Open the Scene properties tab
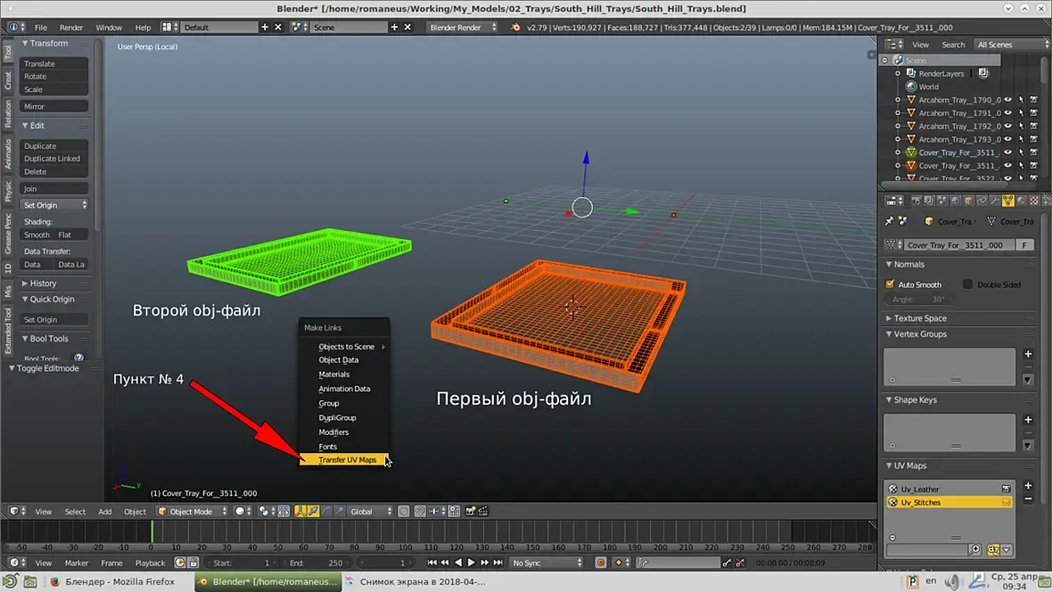The width and height of the screenshot is (1052, 592). tap(942, 200)
